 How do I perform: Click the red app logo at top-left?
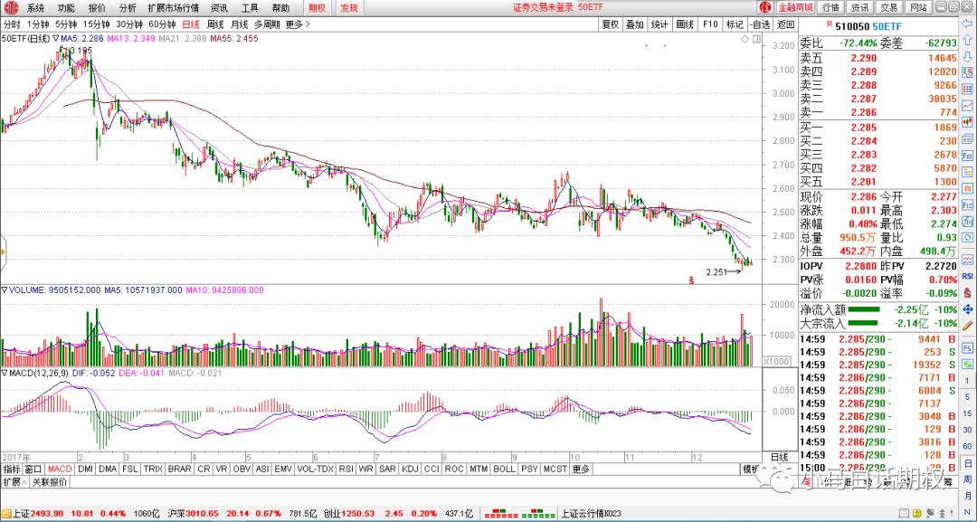pos(12,7)
